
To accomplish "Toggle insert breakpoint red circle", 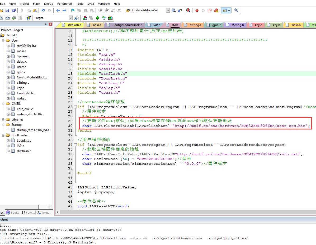I will (197, 11).
